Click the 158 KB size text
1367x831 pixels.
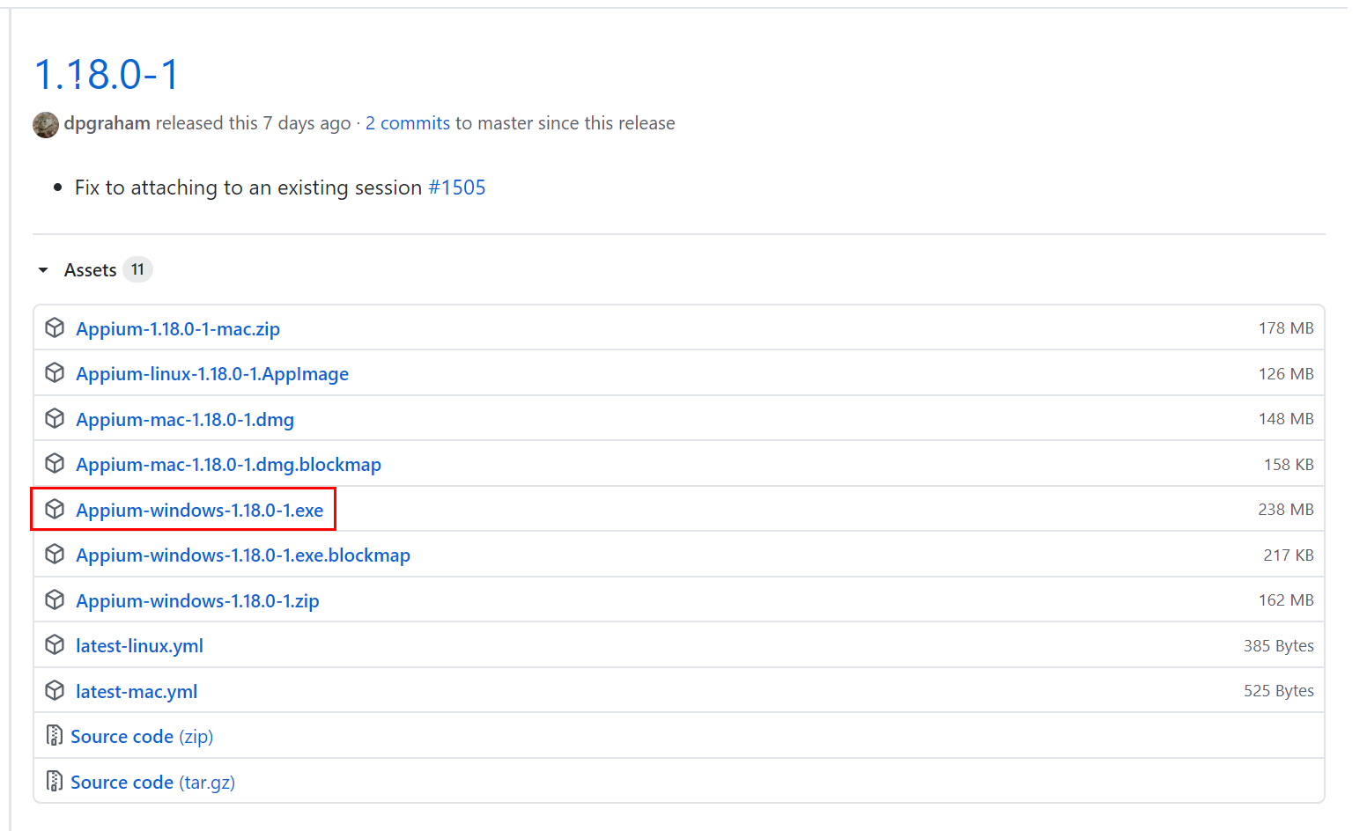coord(1289,465)
